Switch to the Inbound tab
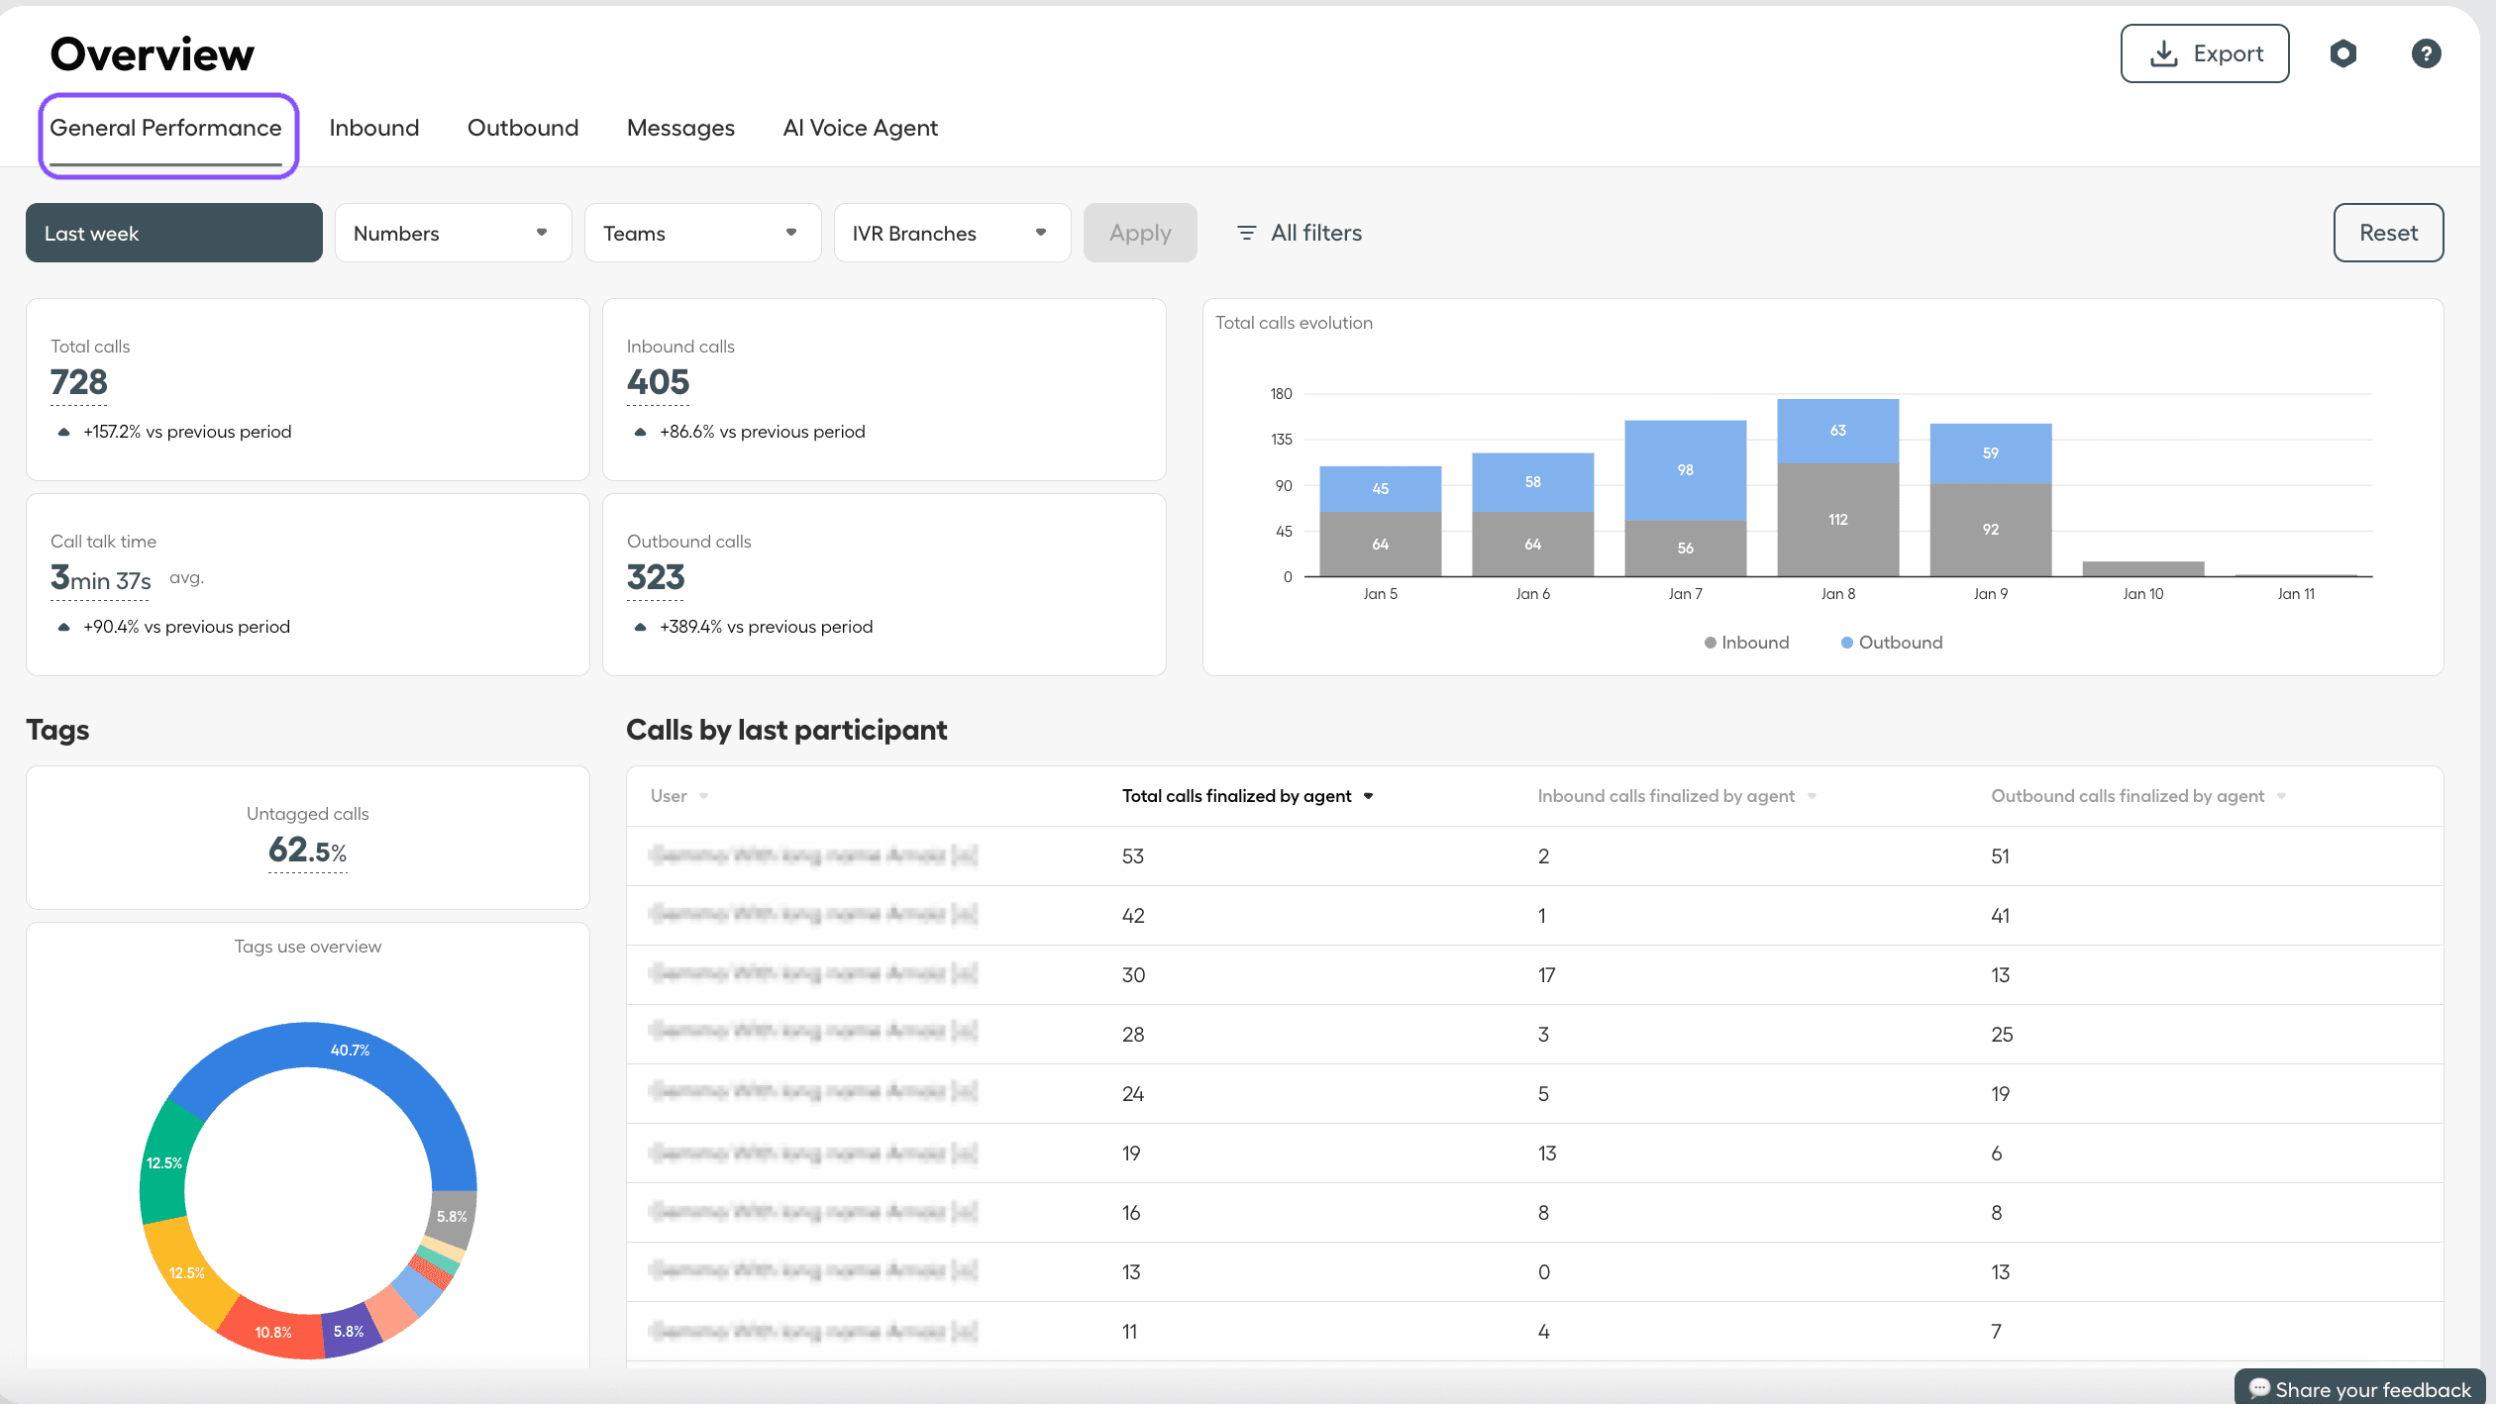 pyautogui.click(x=373, y=128)
